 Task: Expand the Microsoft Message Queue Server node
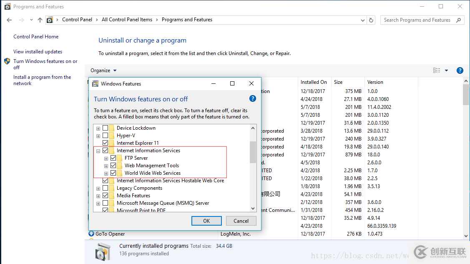point(98,204)
